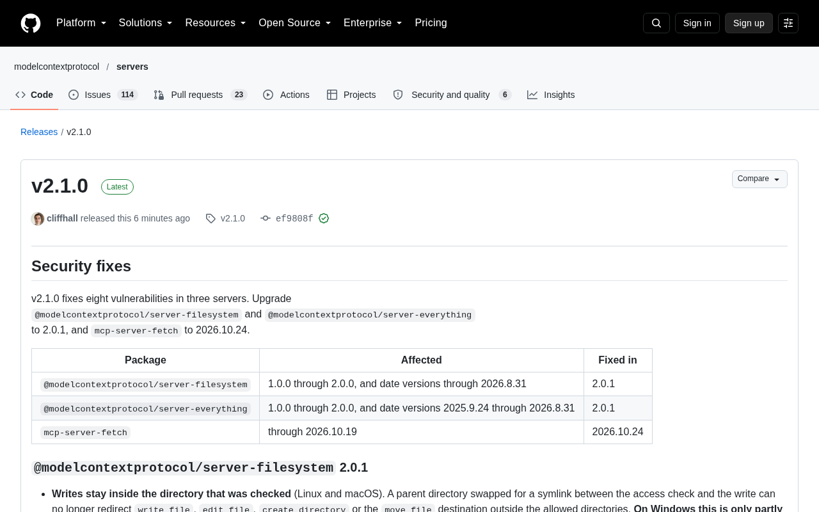This screenshot has width=819, height=512.
Task: Click the 2026.10.24 fixed-in cell
Action: coord(617,432)
